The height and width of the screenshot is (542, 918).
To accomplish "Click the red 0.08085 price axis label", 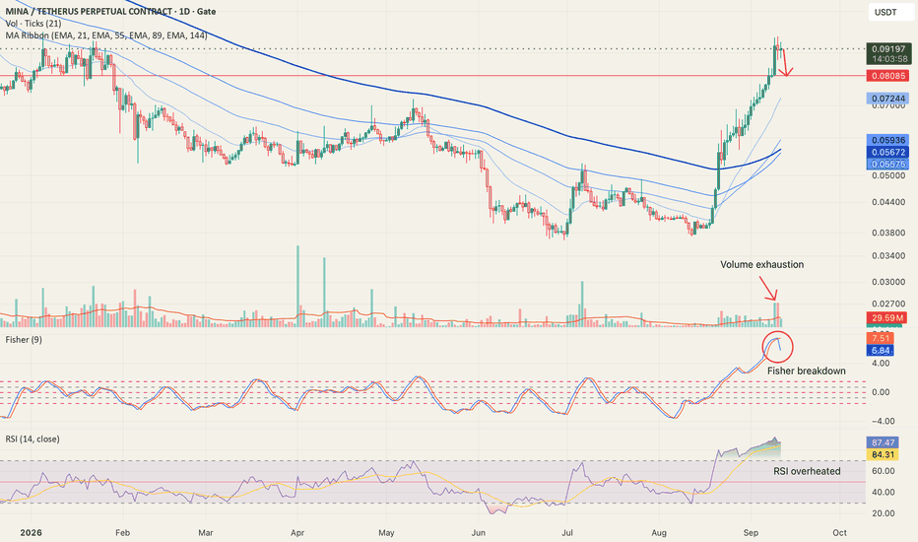I will pos(888,76).
